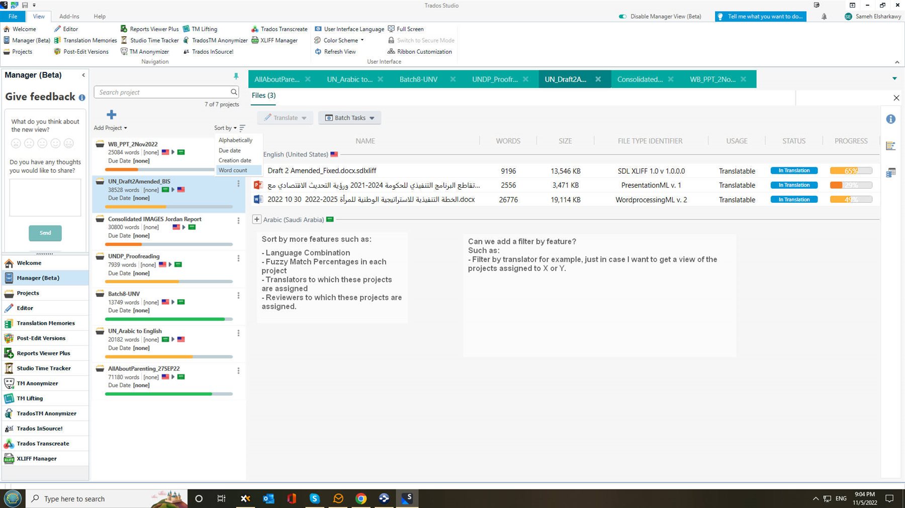
Task: Open options menu for UNDP_Proofreading project
Action: 238,259
